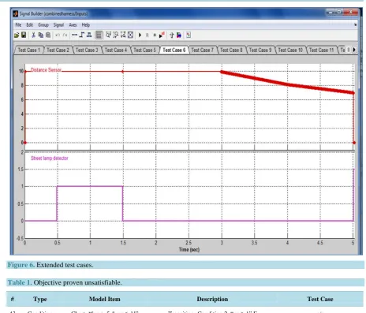Switch to the Test Case 5 tab
The width and height of the screenshot is (366, 313).
click(144, 50)
